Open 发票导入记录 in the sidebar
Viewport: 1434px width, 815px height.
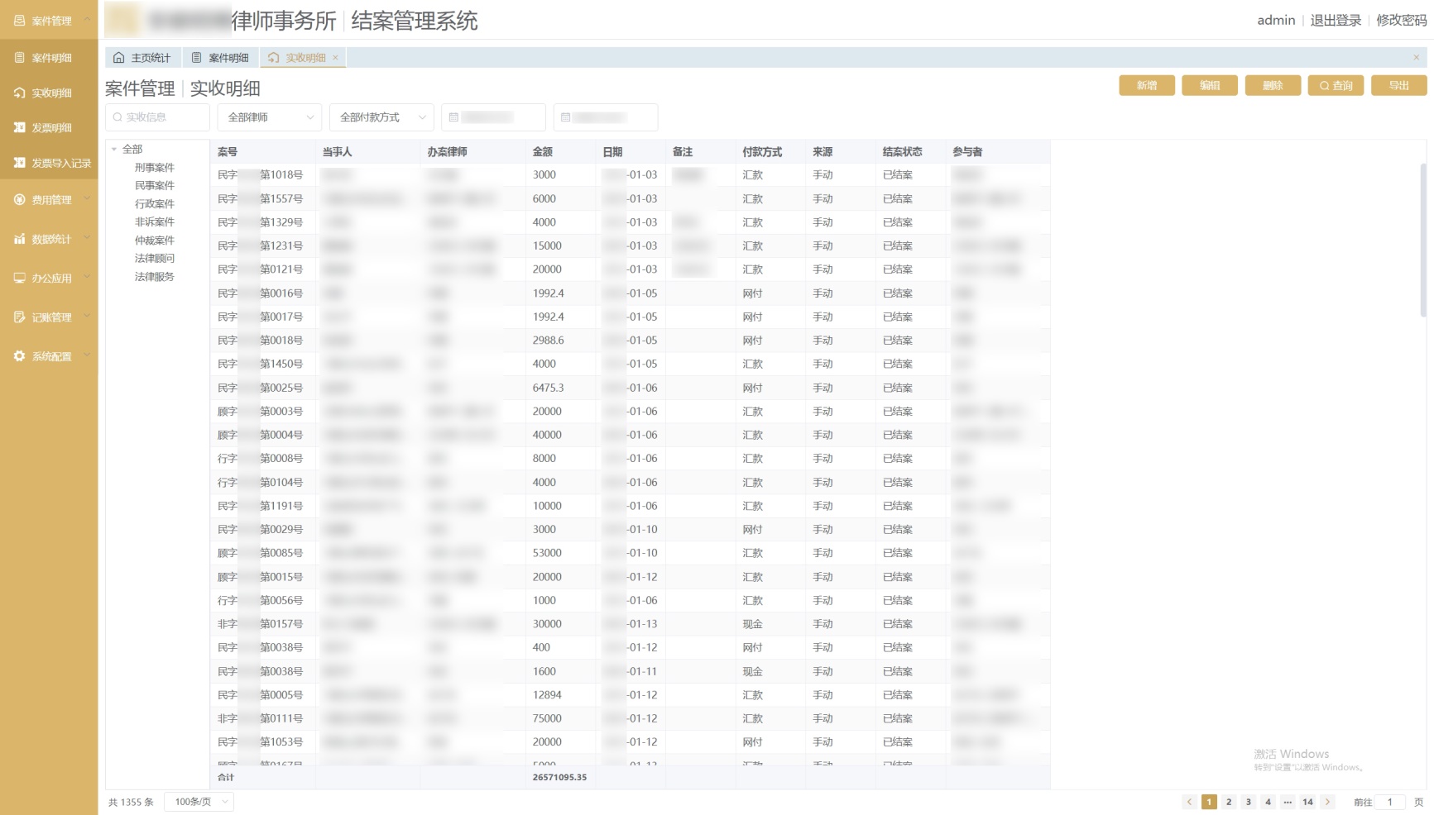coord(49,164)
